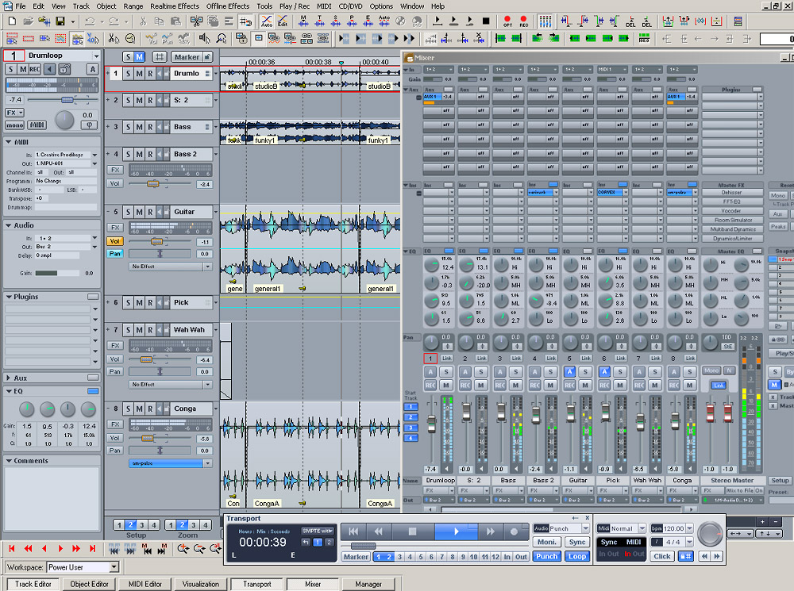Click the Play button in Transport
The width and height of the screenshot is (794, 591).
[x=456, y=532]
